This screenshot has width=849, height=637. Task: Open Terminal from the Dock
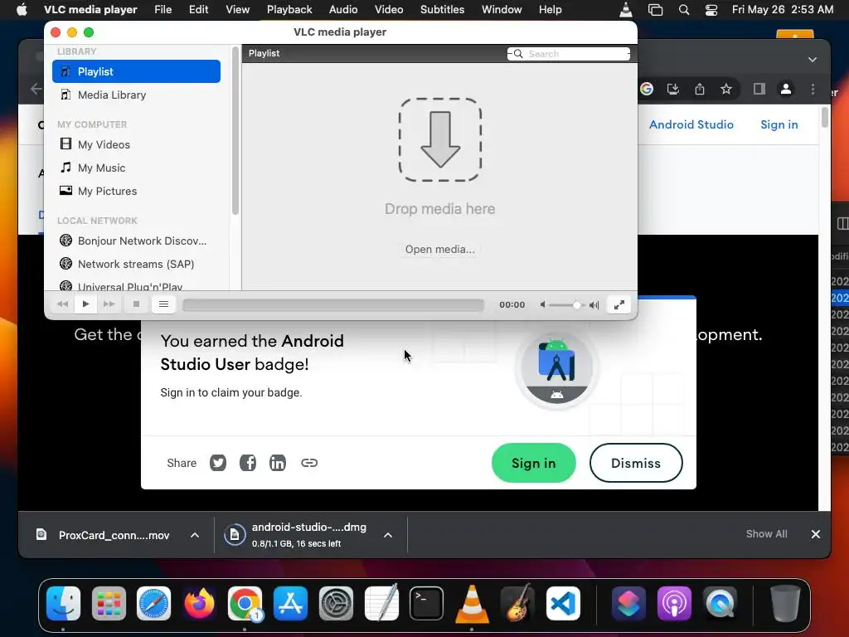[x=427, y=604]
